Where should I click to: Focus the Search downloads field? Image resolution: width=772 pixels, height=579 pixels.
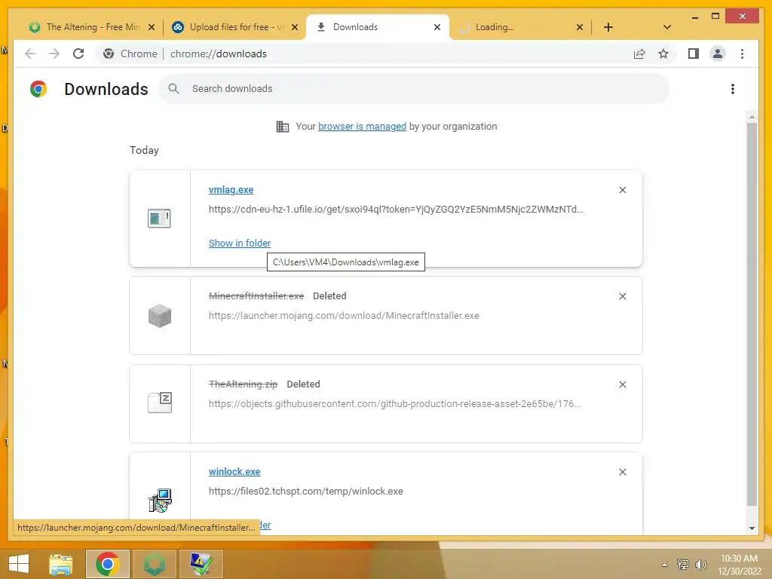coord(414,89)
